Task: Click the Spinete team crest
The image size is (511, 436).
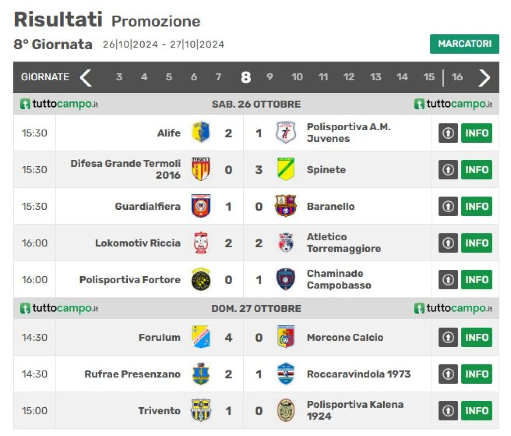Action: click(x=286, y=169)
